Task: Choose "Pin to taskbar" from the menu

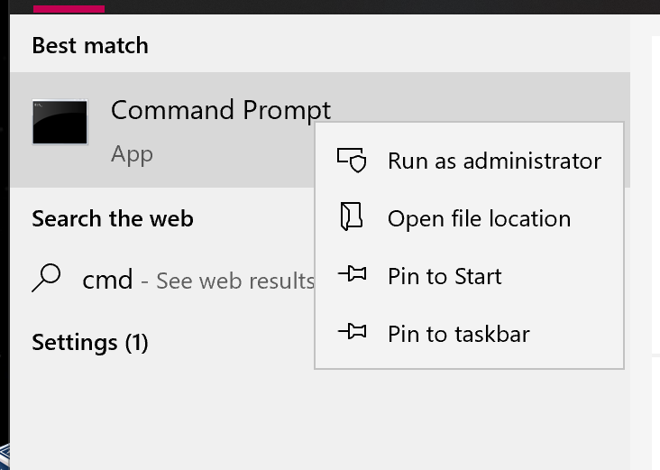Action: tap(458, 334)
